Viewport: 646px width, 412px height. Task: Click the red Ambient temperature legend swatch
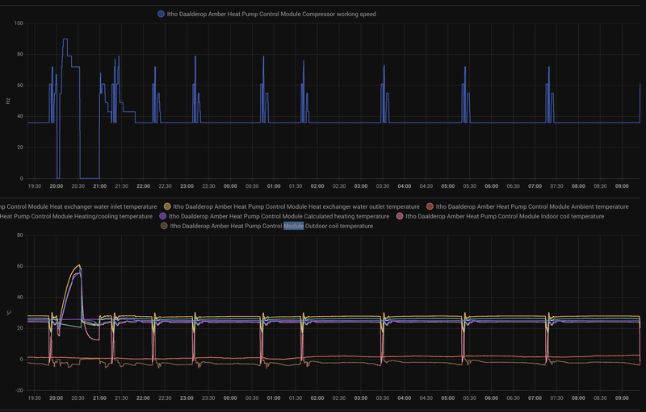click(x=430, y=207)
